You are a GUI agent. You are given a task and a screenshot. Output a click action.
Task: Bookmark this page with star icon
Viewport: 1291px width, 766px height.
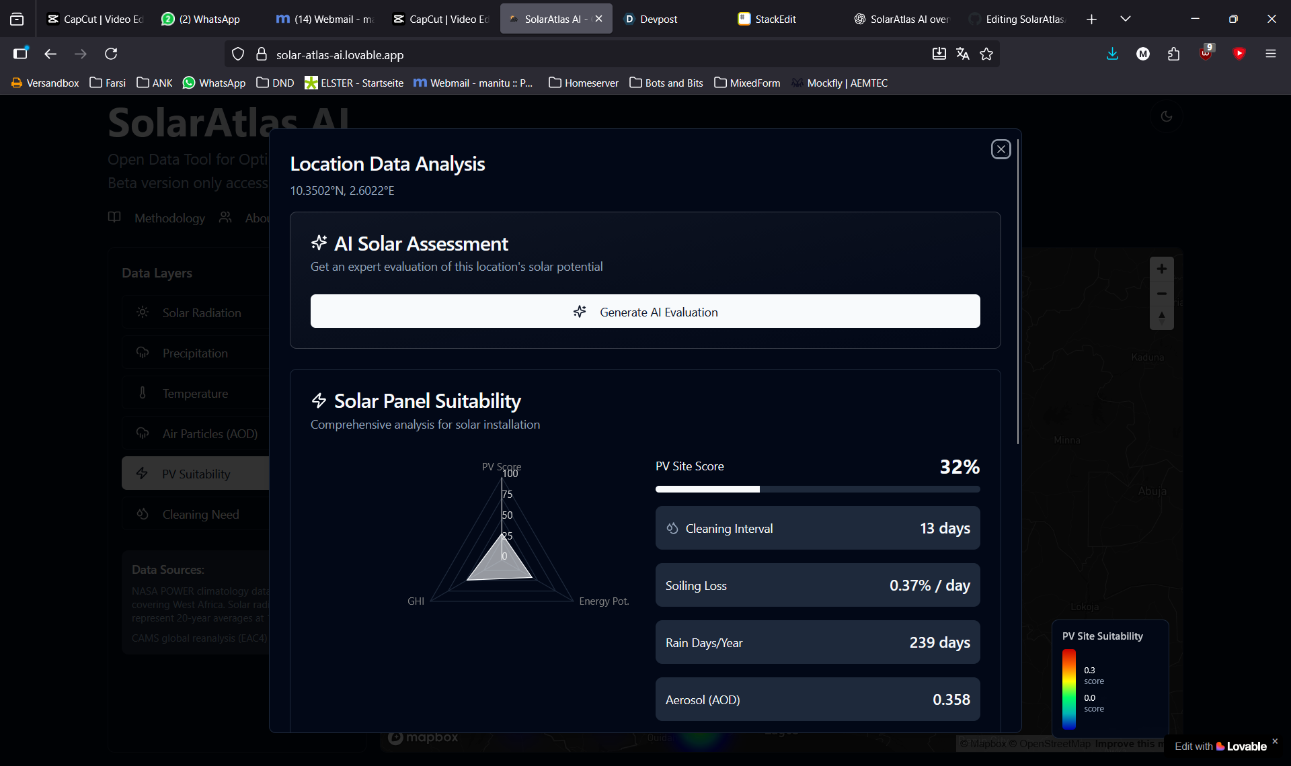pyautogui.click(x=986, y=54)
